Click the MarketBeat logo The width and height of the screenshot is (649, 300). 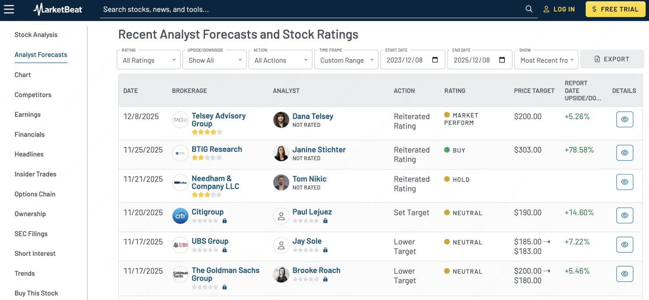coord(58,9)
